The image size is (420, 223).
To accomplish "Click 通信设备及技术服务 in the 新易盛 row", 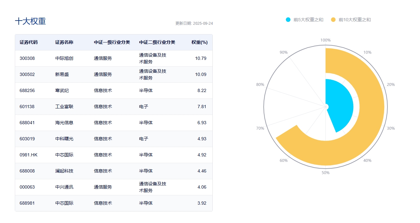I will (152, 74).
